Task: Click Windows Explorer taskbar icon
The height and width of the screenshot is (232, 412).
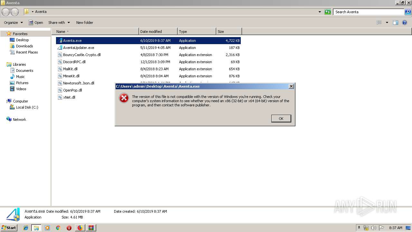Action: (x=36, y=228)
